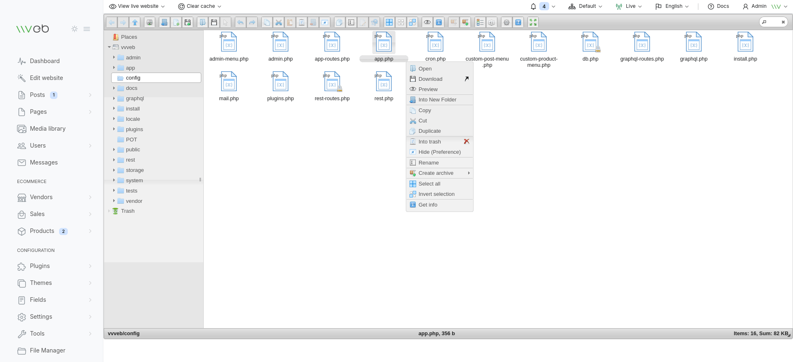Click the Select all toolbar icon
Screen dimensions: 793x362
pos(389,22)
